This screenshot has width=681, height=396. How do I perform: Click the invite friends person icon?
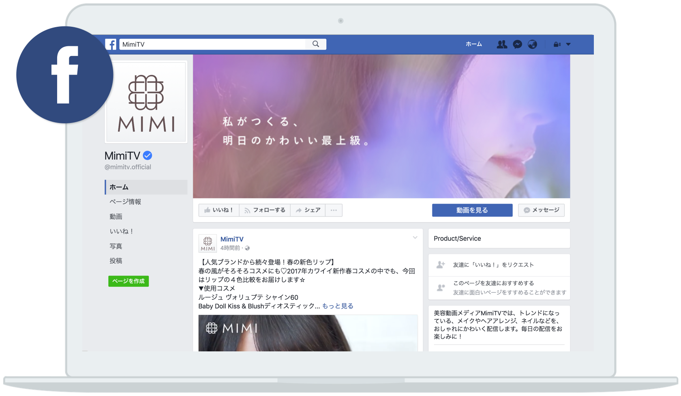point(441,265)
